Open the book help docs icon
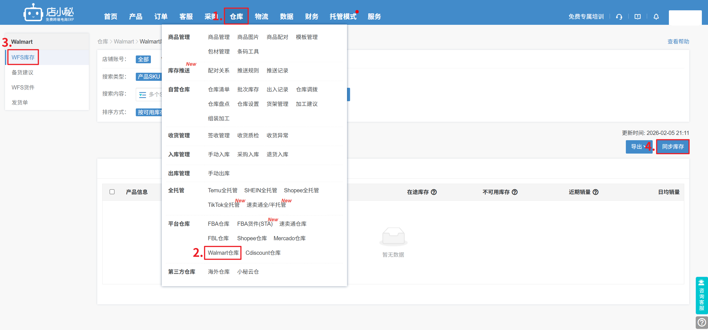Viewport: 708px width, 330px height. click(638, 17)
